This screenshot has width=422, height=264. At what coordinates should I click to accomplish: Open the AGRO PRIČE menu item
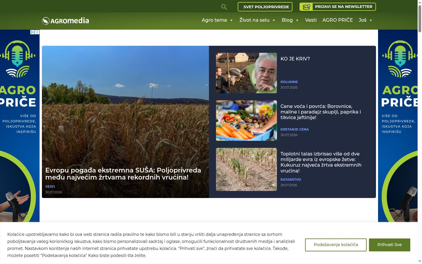click(338, 20)
